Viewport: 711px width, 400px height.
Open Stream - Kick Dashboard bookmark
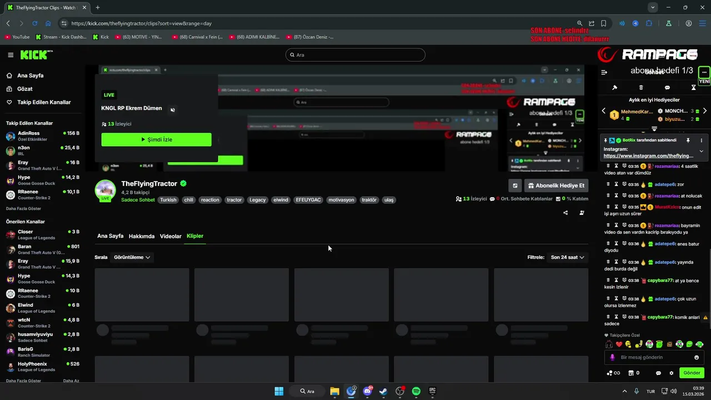point(61,37)
